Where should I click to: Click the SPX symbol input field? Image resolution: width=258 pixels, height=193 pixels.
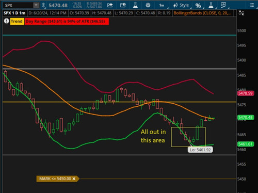coord(18,5)
